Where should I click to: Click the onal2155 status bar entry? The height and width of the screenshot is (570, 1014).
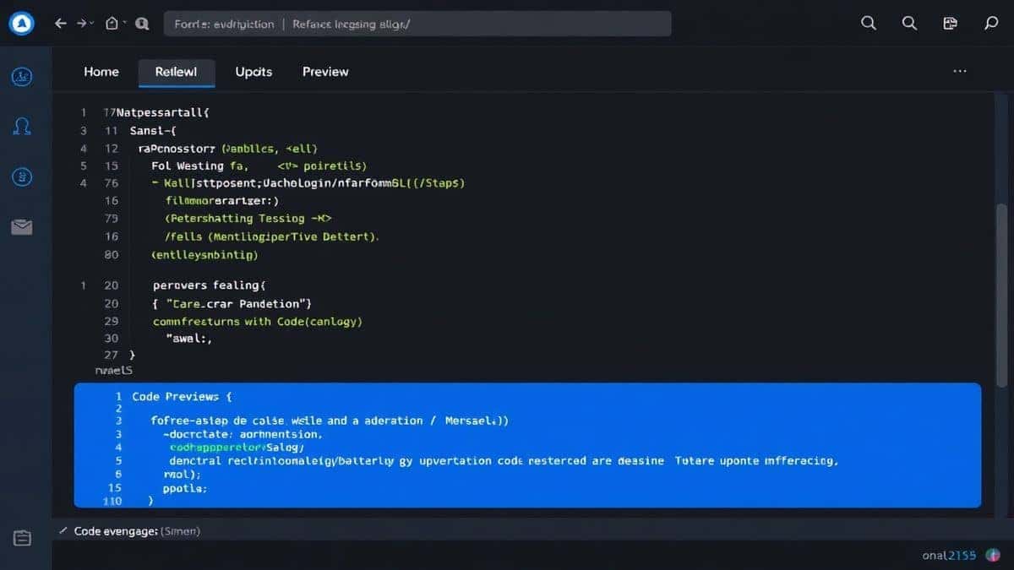[949, 555]
